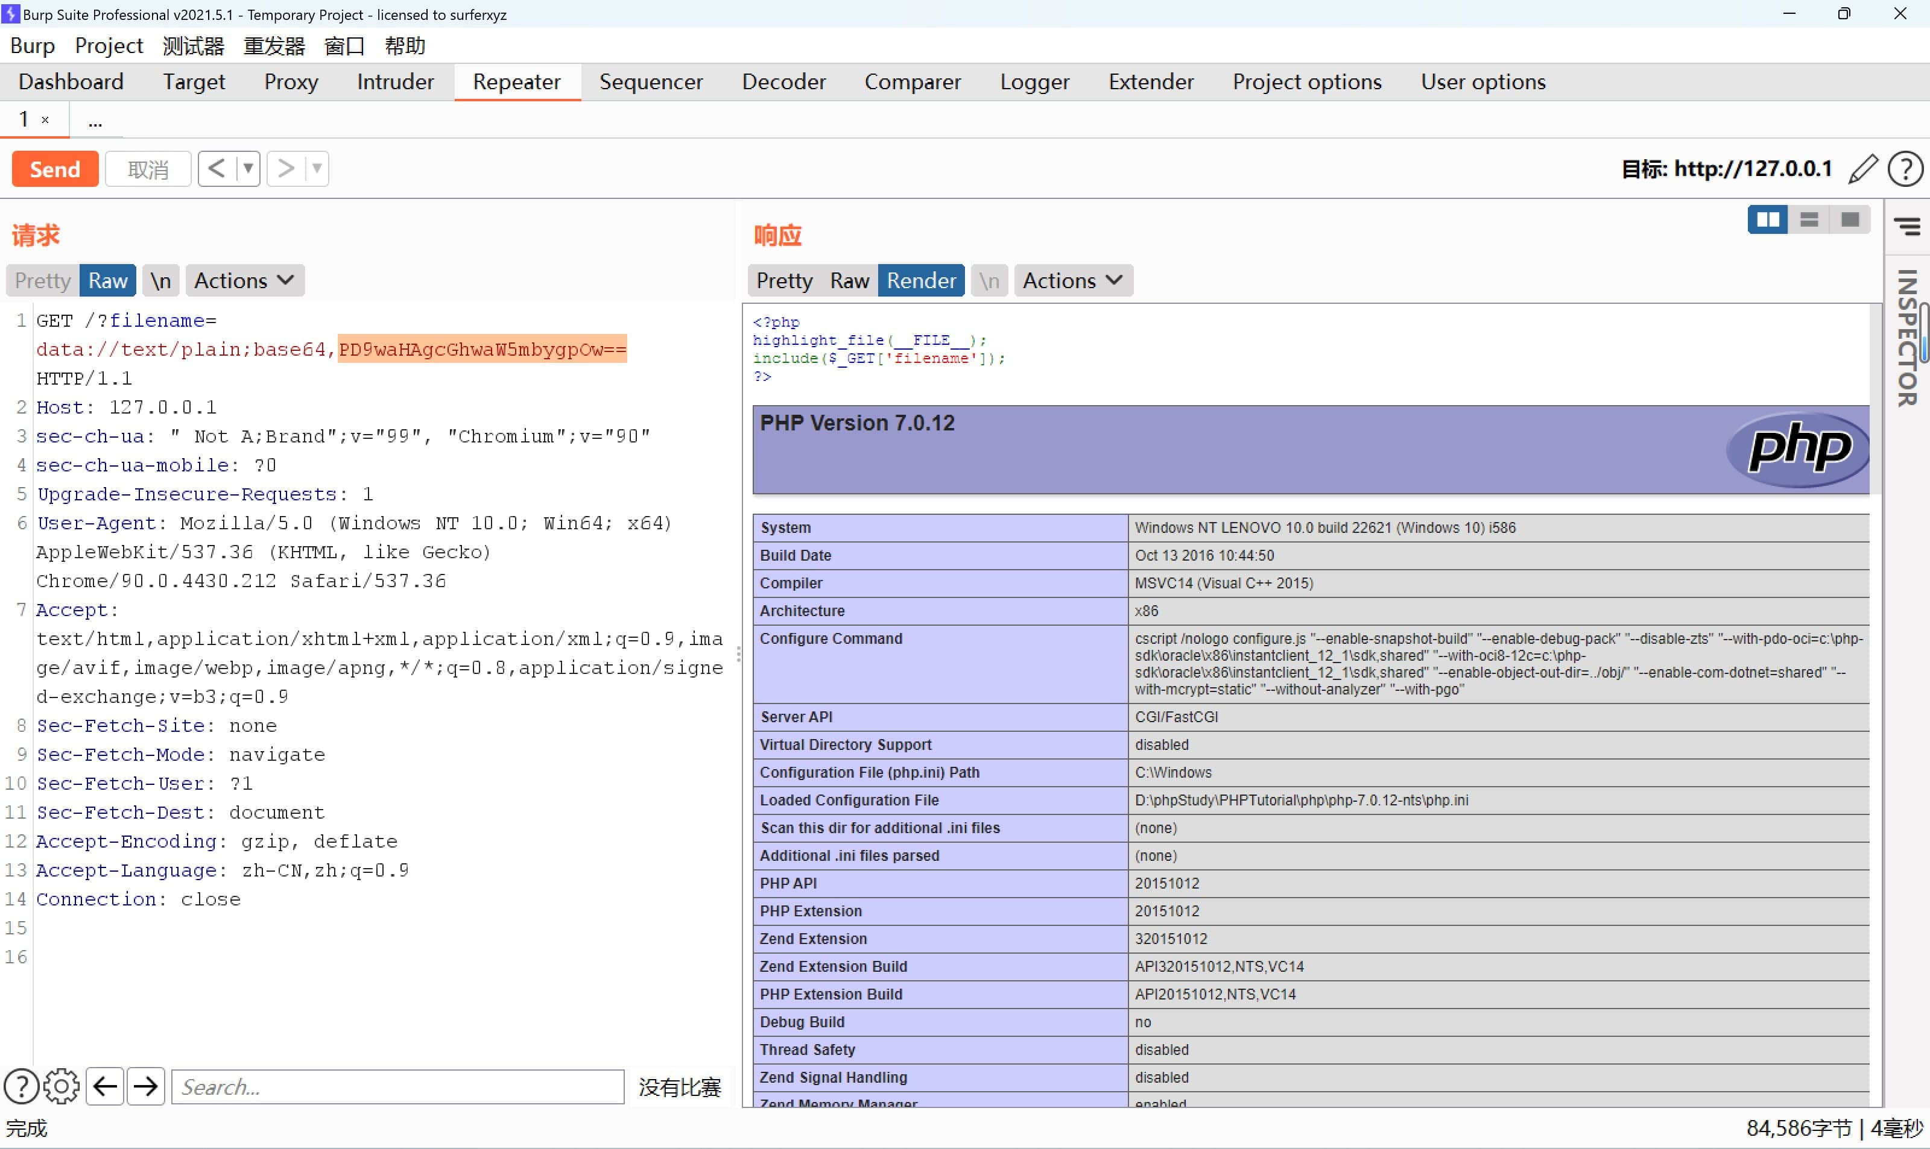Go to previous search match arrow
The image size is (1930, 1149).
106,1086
